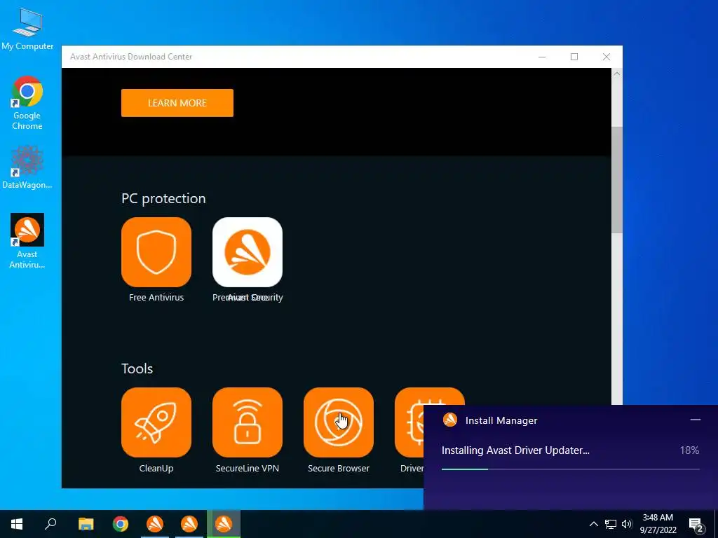Open the Free Antivirus shield icon
This screenshot has height=538, width=718.
(x=156, y=252)
